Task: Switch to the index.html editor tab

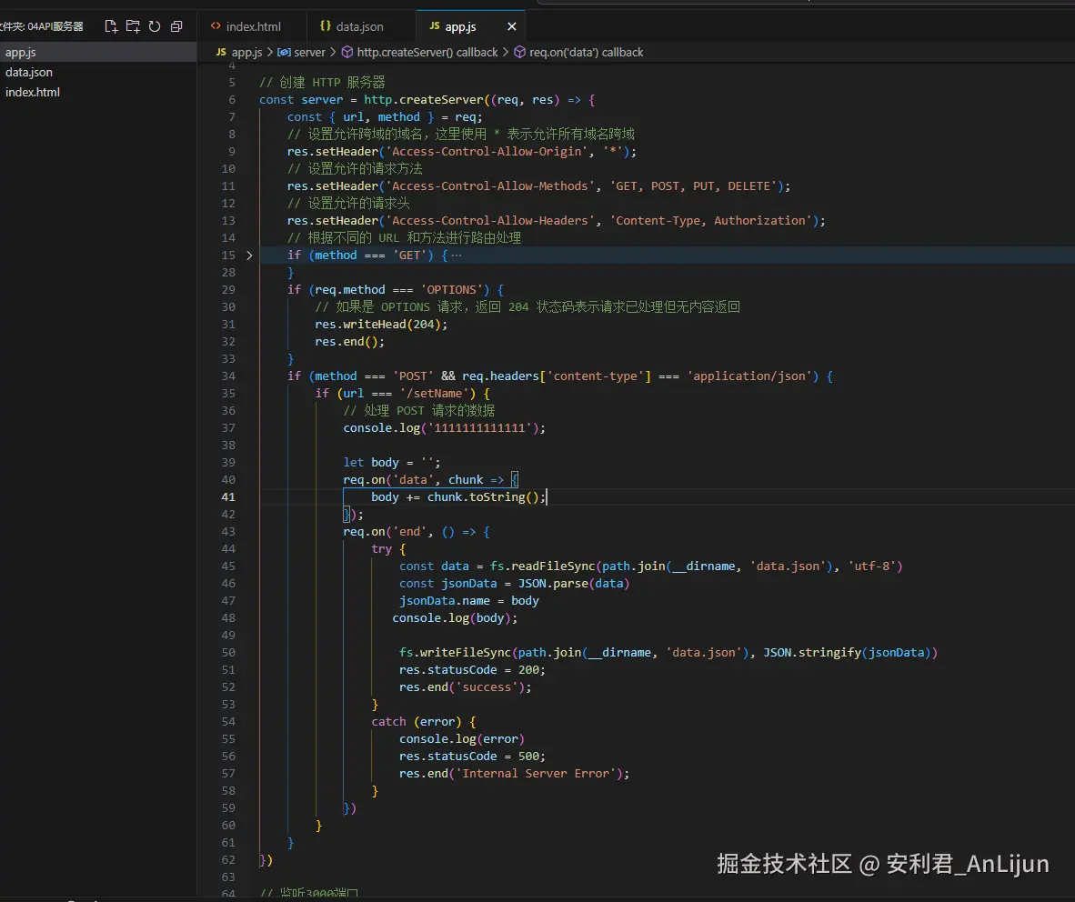Action: pyautogui.click(x=252, y=26)
